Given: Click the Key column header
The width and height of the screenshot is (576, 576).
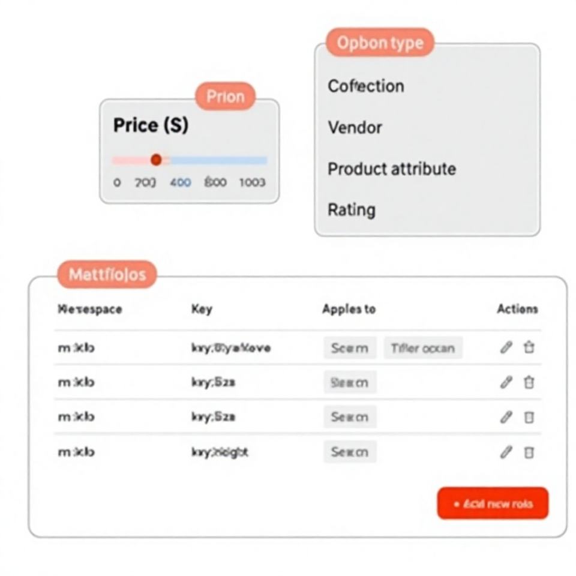Looking at the screenshot, I should [x=202, y=309].
